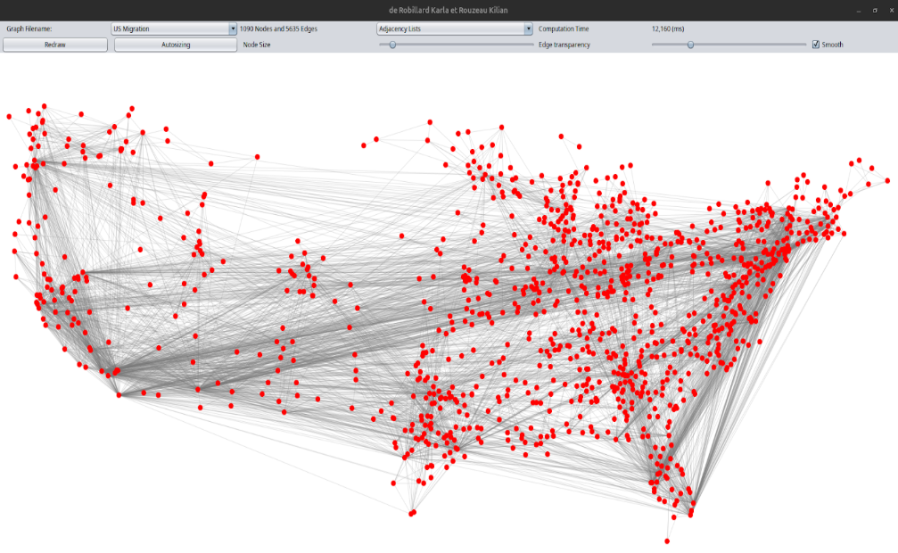The image size is (898, 553).
Task: Click the arrow on the Adjacency Lists dropdown
Action: click(529, 29)
